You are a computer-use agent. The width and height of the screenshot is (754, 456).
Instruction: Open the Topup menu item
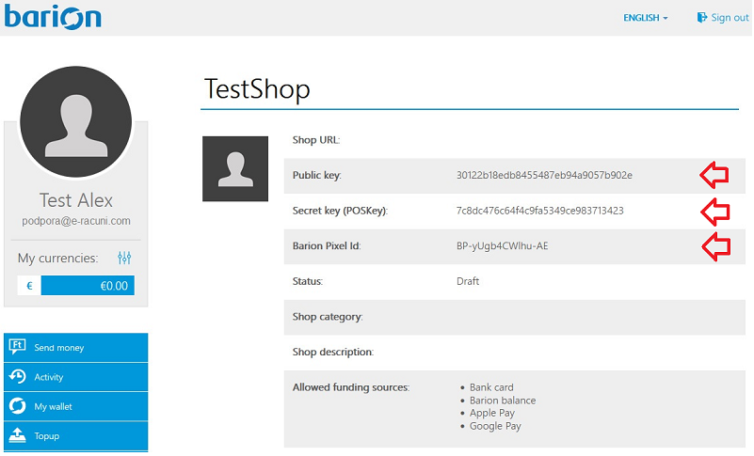[x=76, y=436]
